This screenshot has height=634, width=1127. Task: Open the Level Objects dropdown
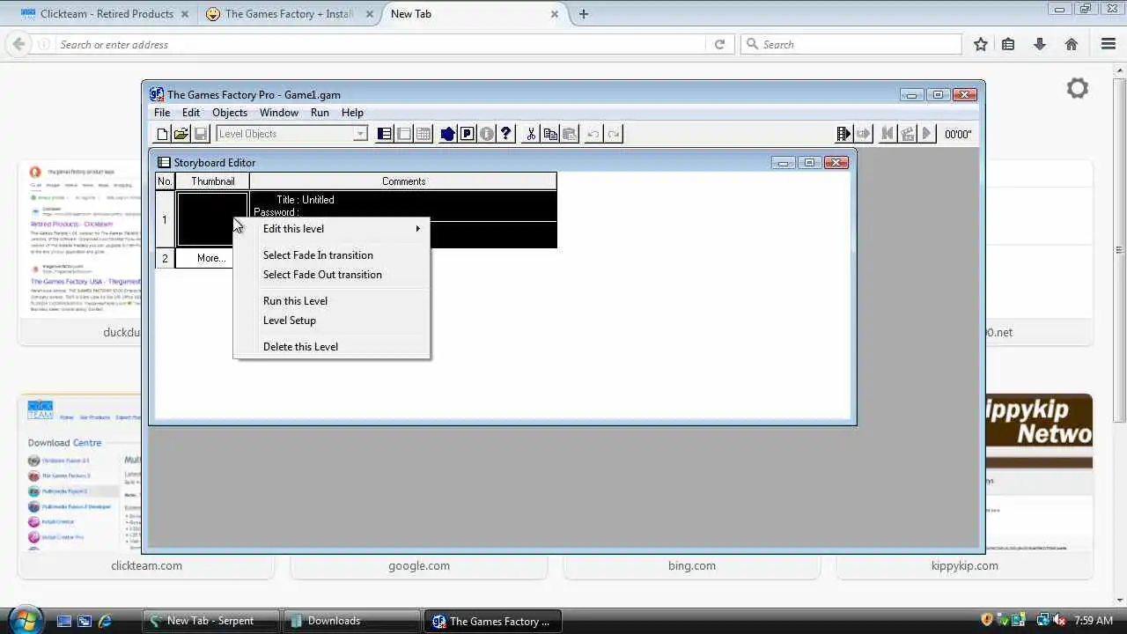click(x=292, y=134)
